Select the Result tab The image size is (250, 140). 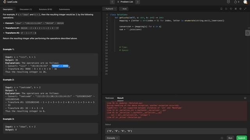click(x=120, y=98)
